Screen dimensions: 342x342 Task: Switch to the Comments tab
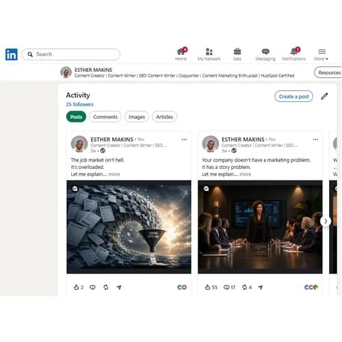coord(105,117)
